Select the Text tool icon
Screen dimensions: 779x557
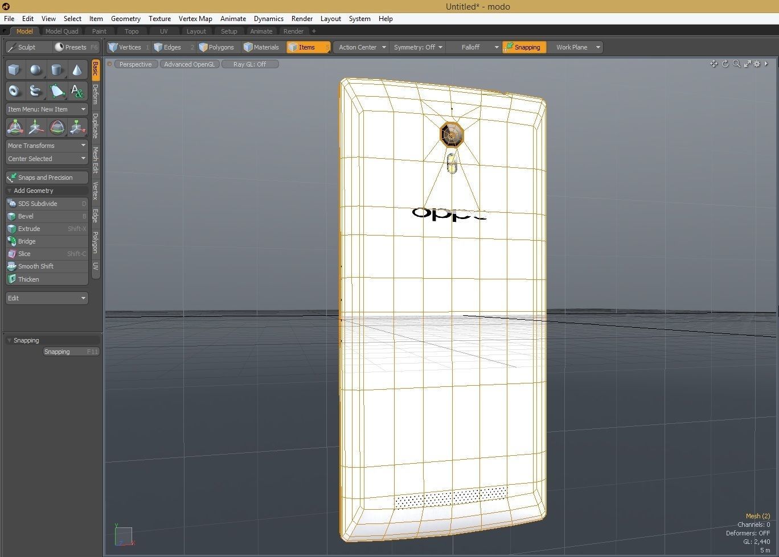coord(77,91)
